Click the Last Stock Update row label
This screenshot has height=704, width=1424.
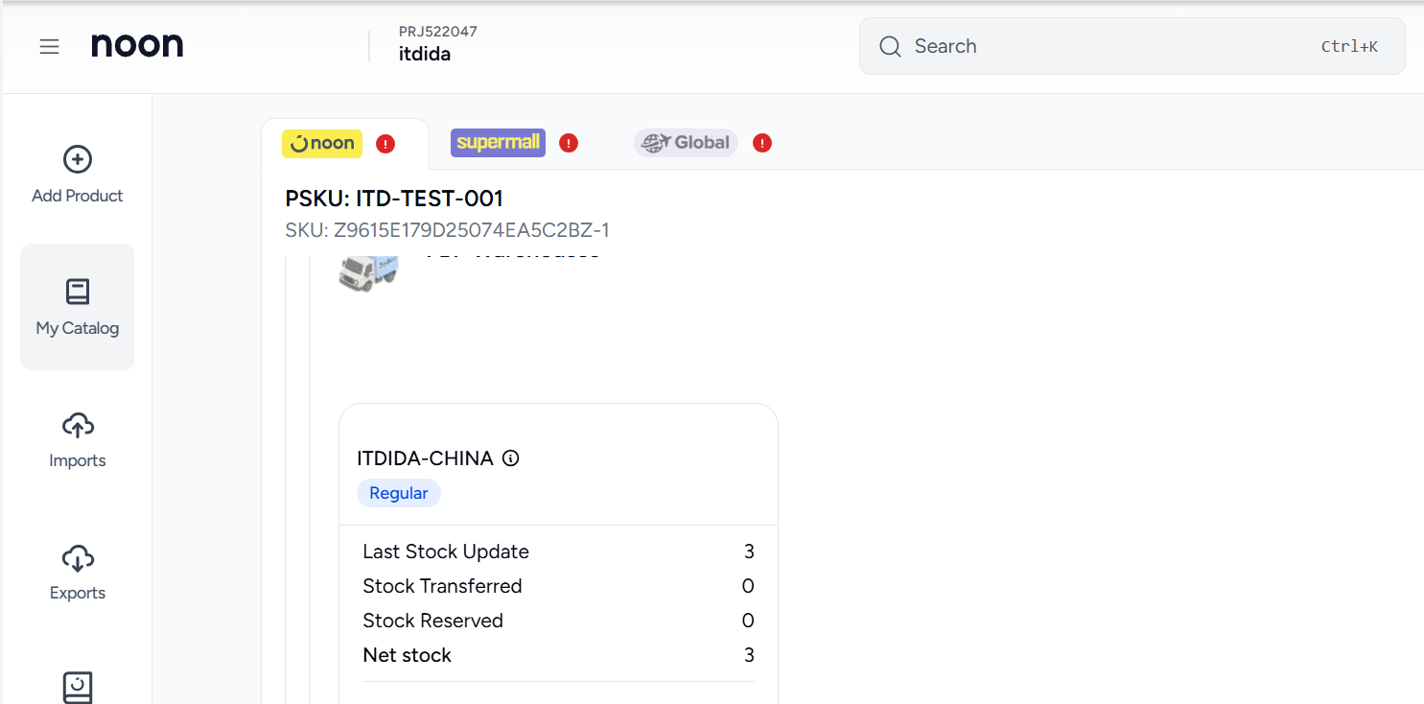pyautogui.click(x=446, y=551)
